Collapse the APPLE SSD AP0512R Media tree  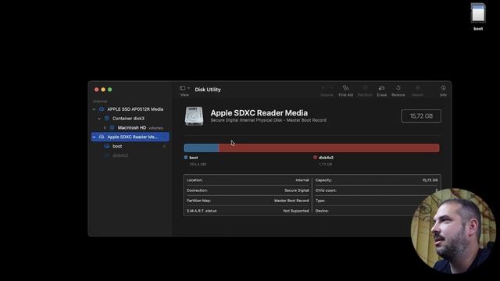pos(94,109)
